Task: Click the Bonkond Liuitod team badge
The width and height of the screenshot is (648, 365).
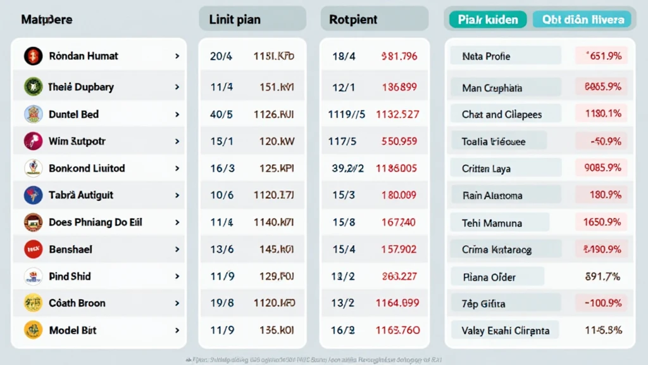Action: [33, 168]
